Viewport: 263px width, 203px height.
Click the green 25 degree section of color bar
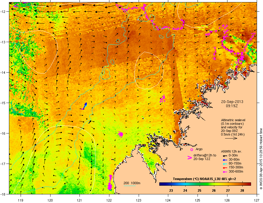(199, 184)
